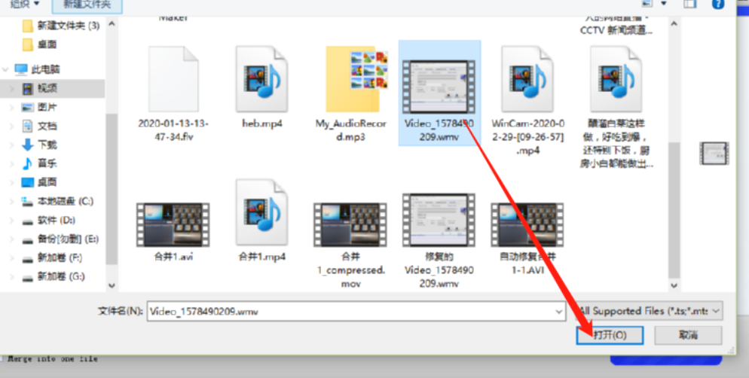The width and height of the screenshot is (749, 378).
Task: Click the My_AudioRecord.mp3 file name text
Action: tap(350, 130)
